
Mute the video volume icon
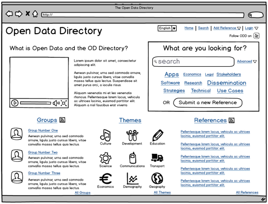point(56,103)
